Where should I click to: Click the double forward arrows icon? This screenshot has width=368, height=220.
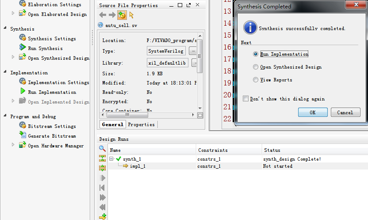pyautogui.click(x=103, y=197)
